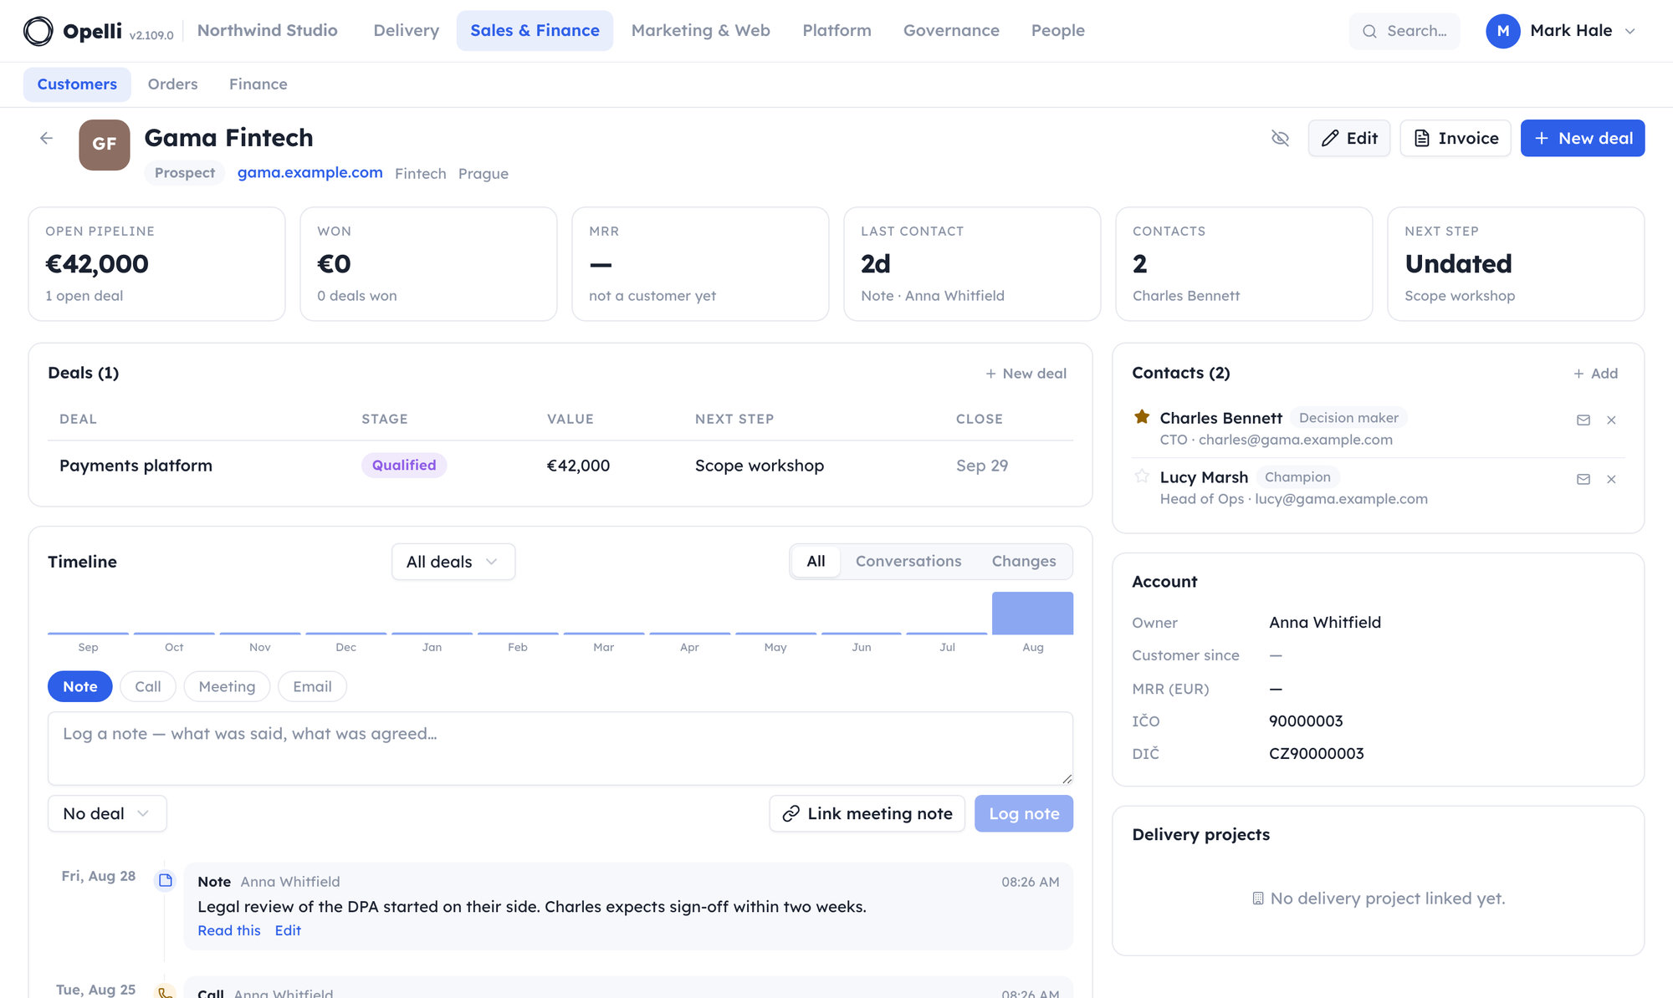Create an Invoice for Gama Fintech
This screenshot has height=998, width=1673.
point(1456,138)
